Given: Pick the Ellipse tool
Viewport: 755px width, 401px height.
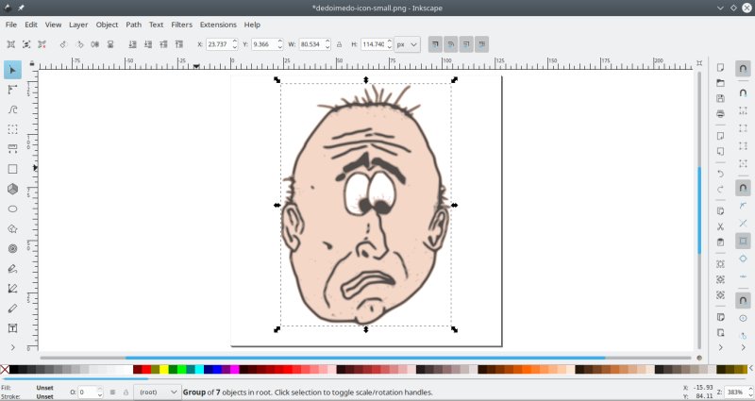Looking at the screenshot, I should pos(12,209).
